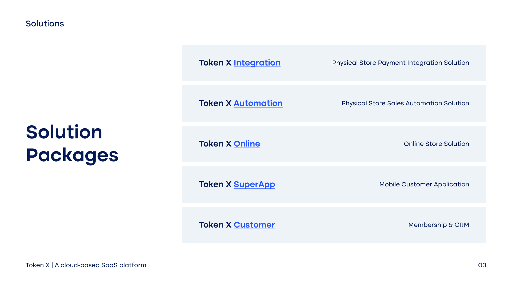
Task: Click the Mobile Customer Application text
Action: (x=424, y=184)
